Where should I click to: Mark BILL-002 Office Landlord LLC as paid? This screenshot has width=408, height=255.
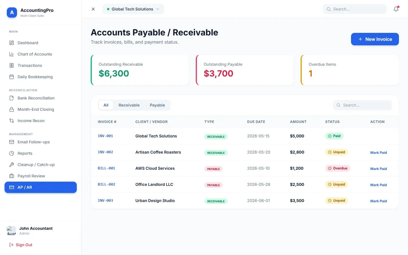[x=379, y=185]
